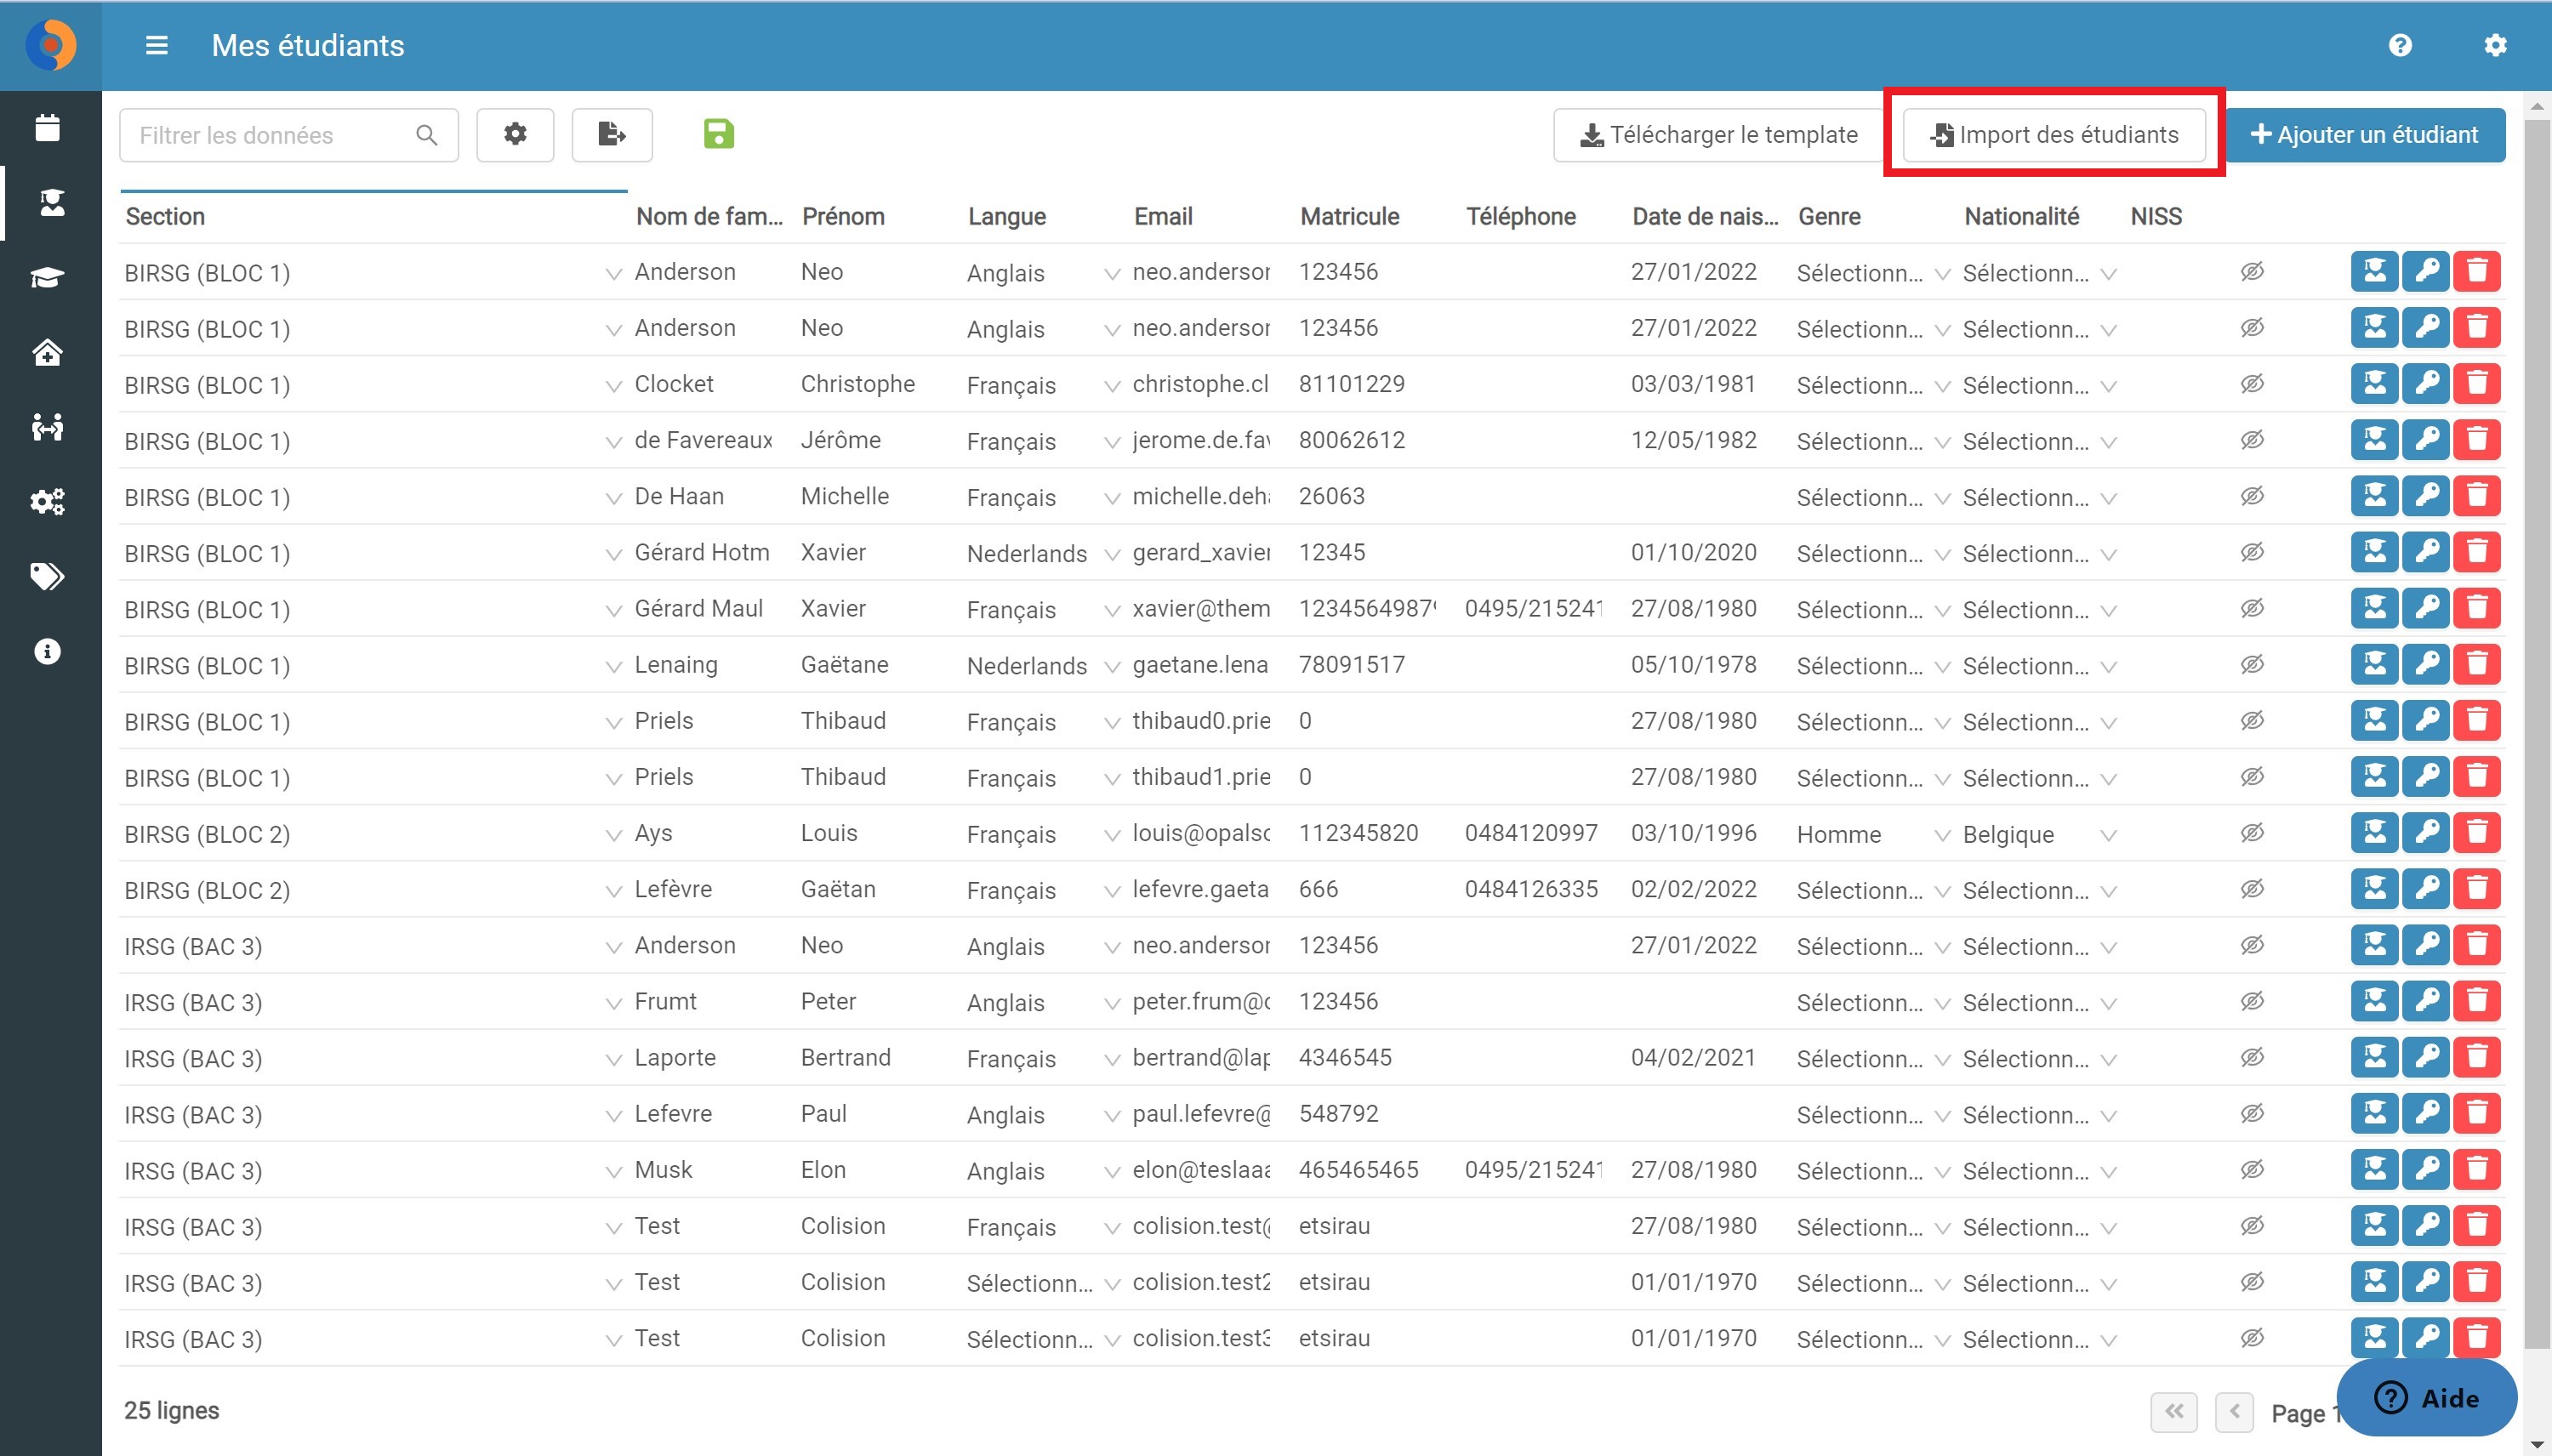Open language dropdown for Christophe Clocket
Screen dimensions: 2552x1456
click(1111, 386)
